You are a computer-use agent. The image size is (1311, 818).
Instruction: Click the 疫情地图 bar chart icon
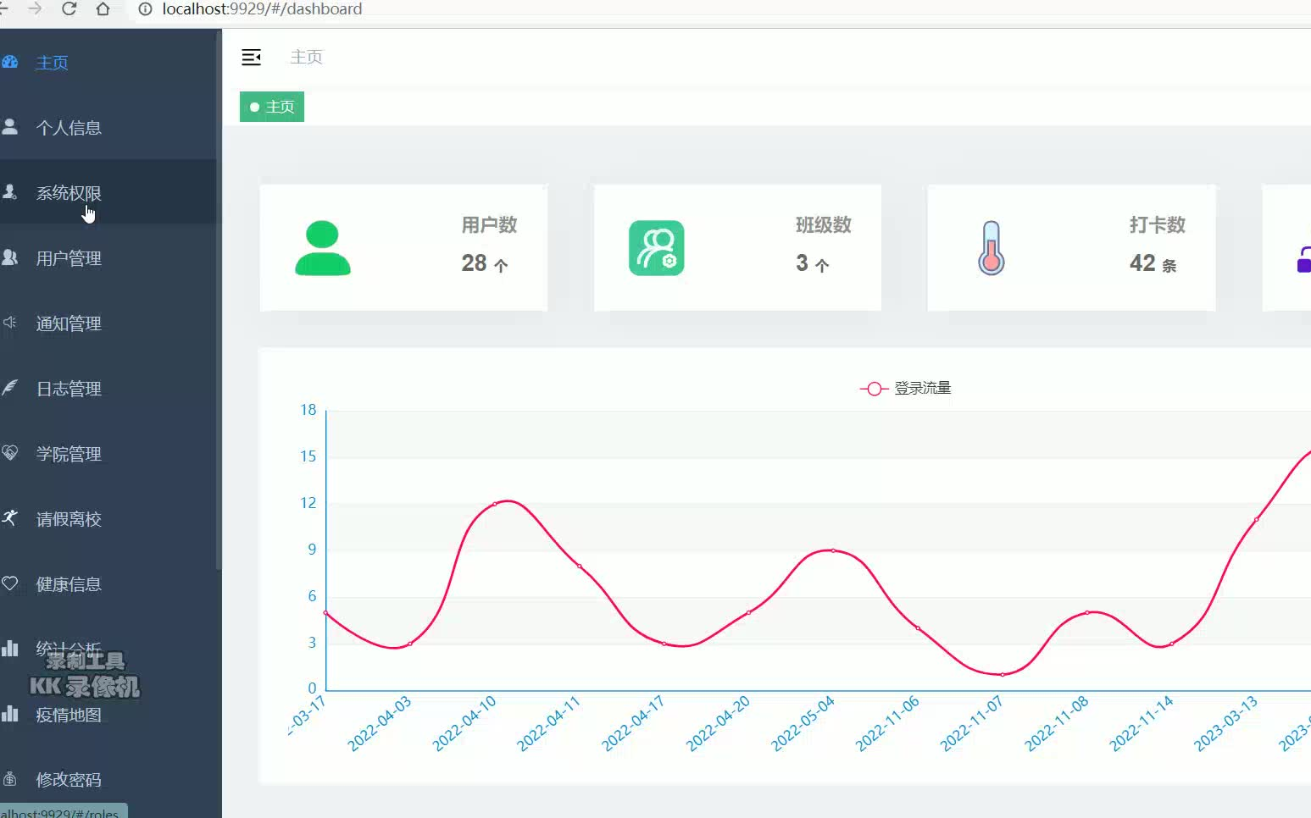point(11,714)
